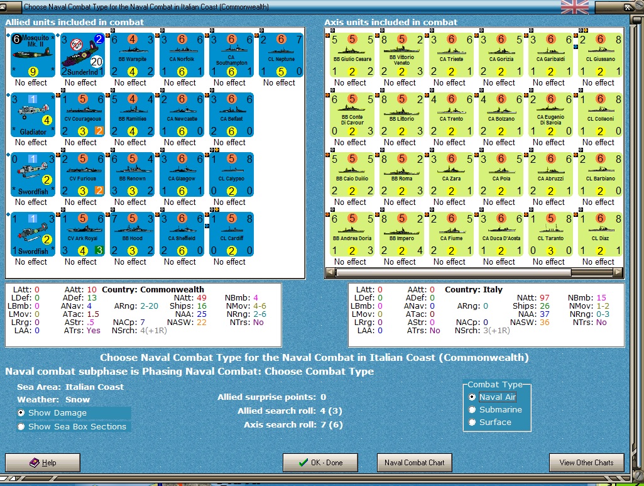644x486 pixels.
Task: Click the BB Roma battleship counter
Action: click(401, 175)
